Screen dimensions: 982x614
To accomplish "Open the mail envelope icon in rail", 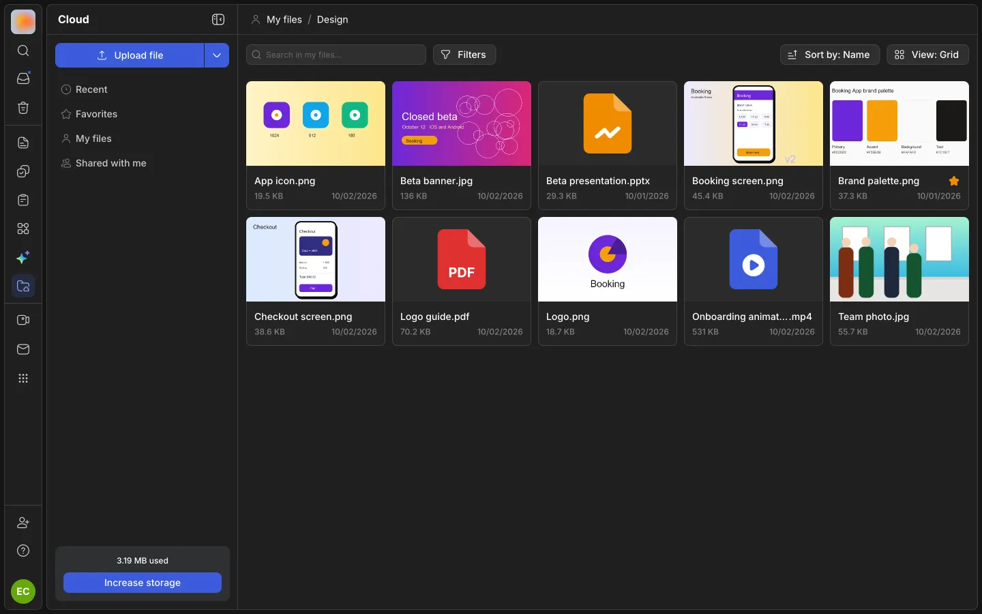I will [x=23, y=349].
